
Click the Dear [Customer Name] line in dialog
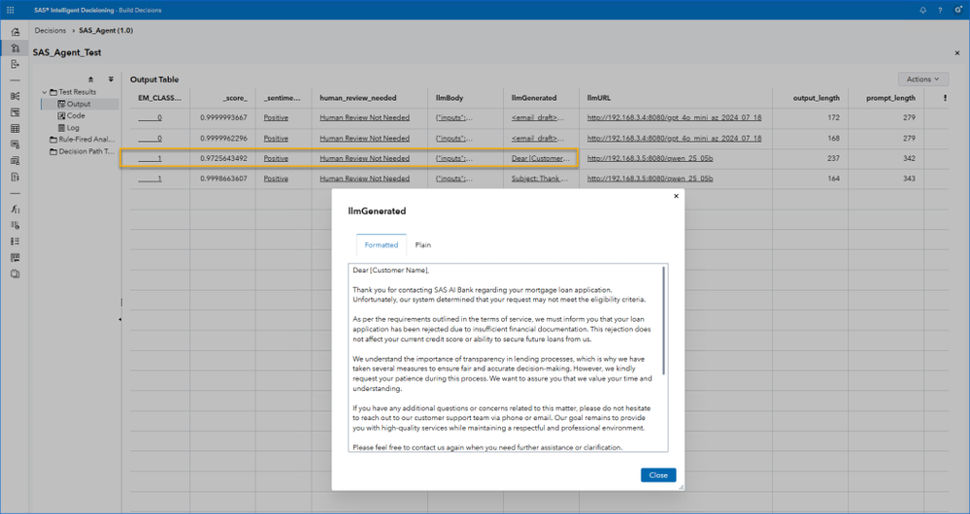pyautogui.click(x=390, y=270)
